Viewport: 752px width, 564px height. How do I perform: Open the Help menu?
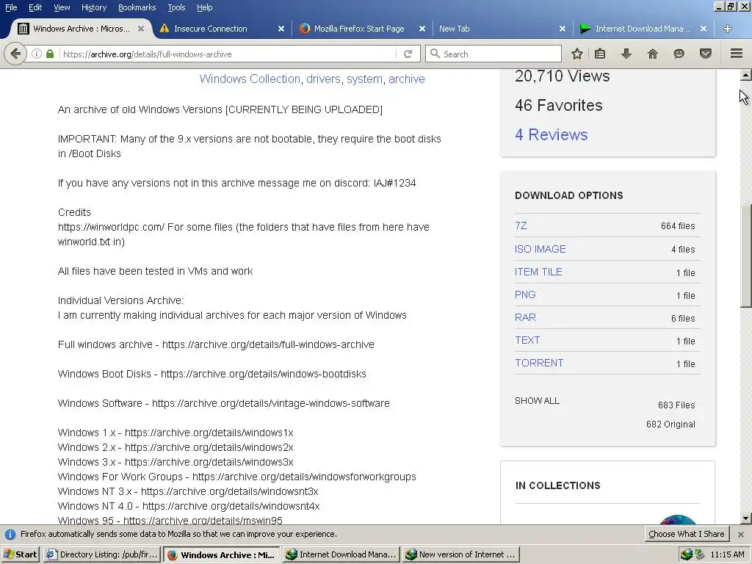click(204, 7)
